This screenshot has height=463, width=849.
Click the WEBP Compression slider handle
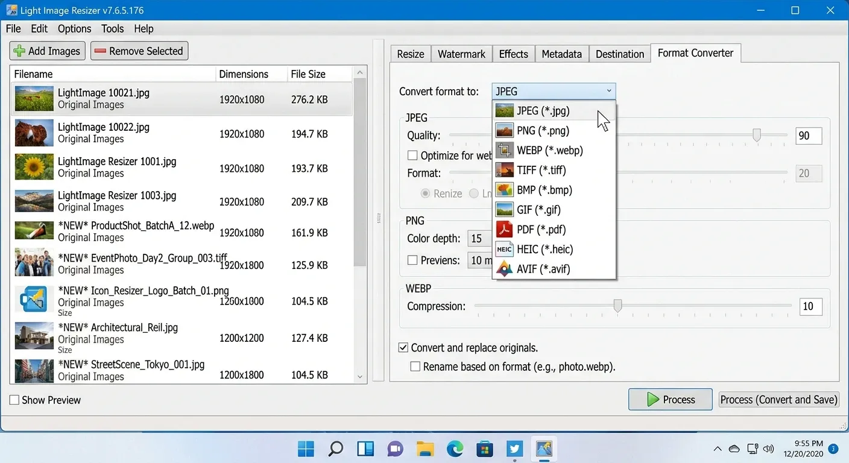[x=617, y=306]
